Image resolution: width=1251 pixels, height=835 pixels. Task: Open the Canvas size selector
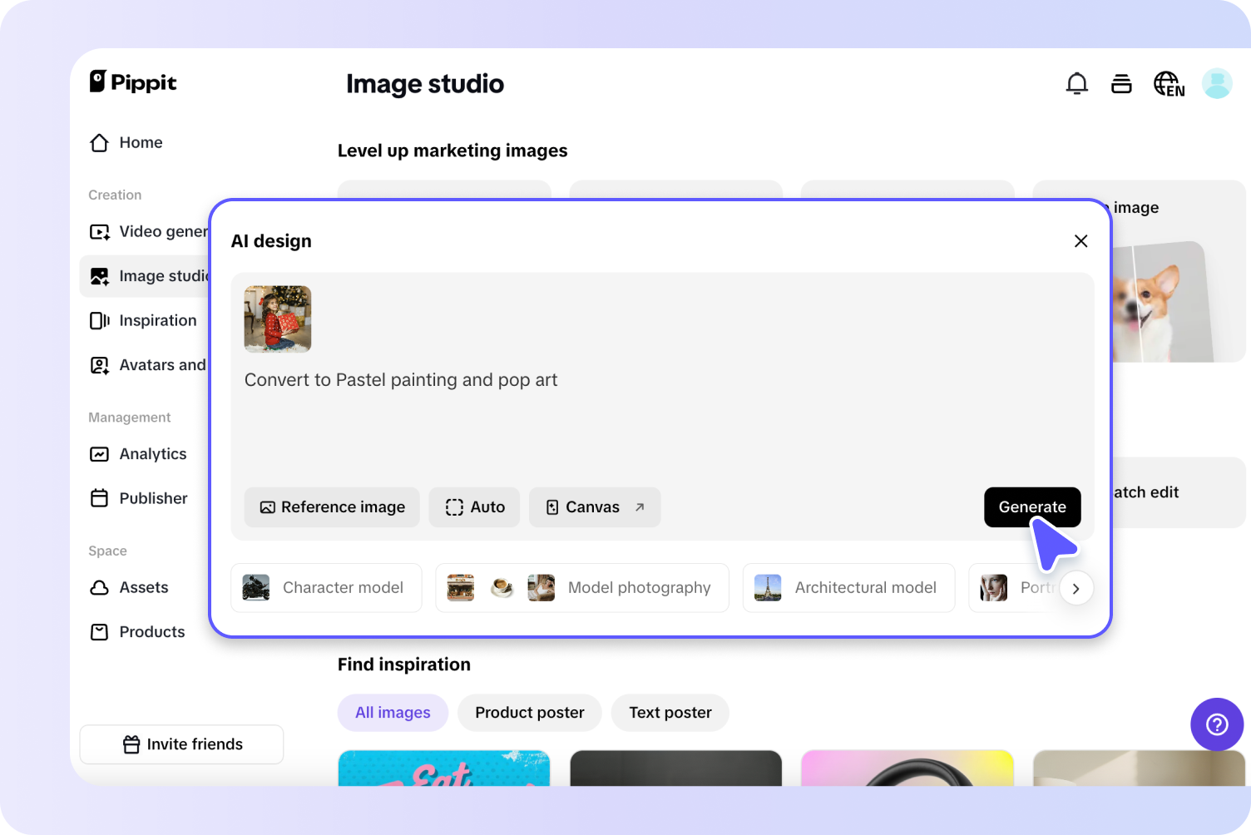(594, 507)
